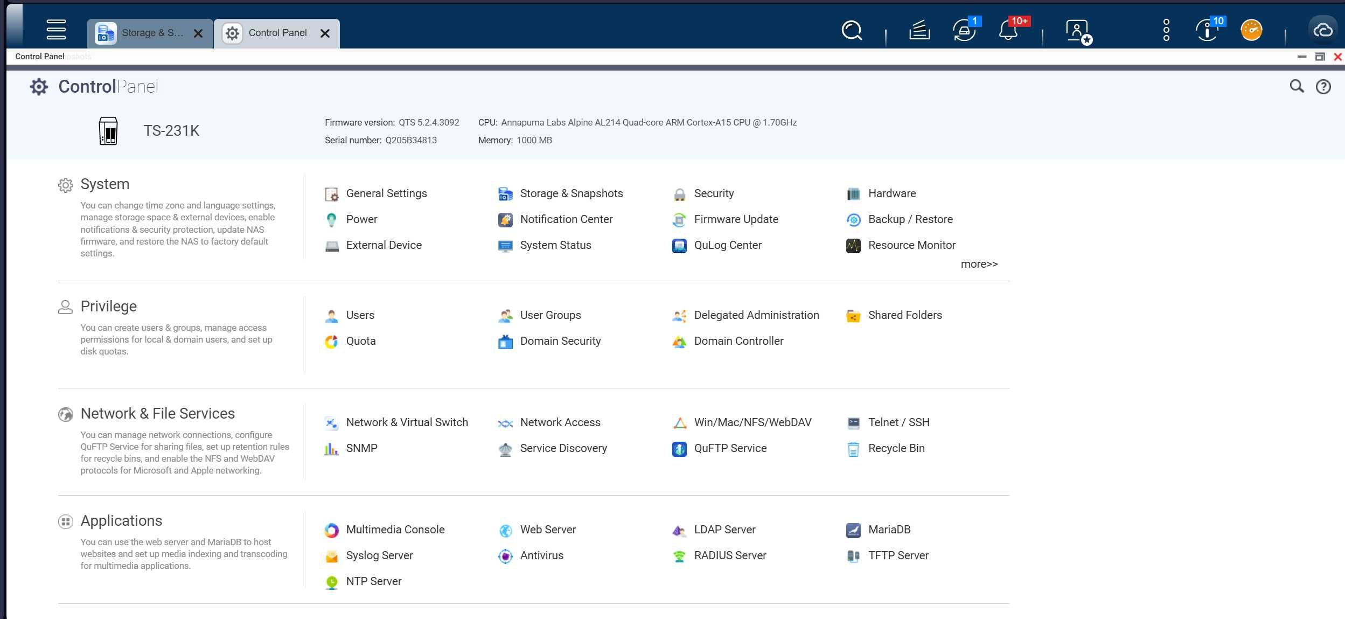1345x619 pixels.
Task: Open Network & File Services heading
Action: click(157, 413)
